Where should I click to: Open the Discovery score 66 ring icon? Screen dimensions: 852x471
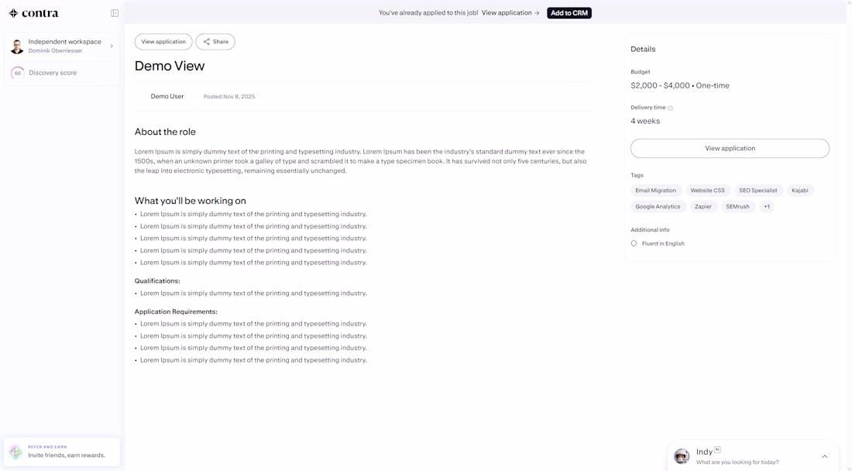[17, 73]
